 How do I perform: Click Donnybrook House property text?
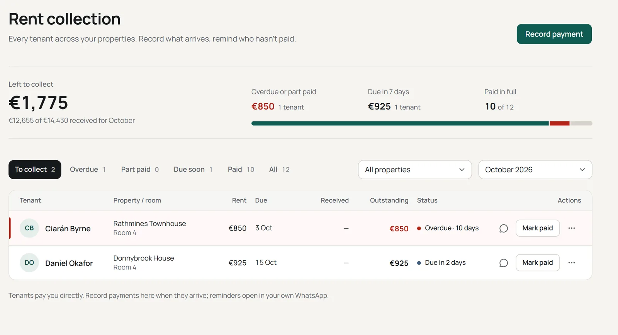[144, 258]
